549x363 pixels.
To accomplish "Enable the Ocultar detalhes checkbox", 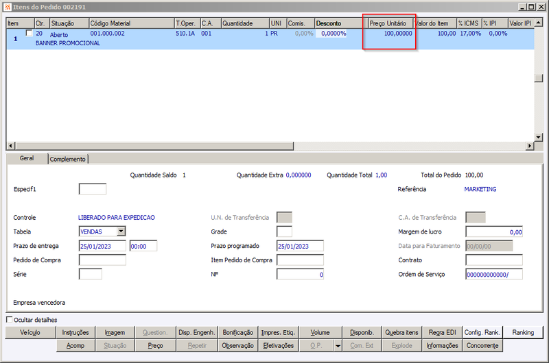I will pyautogui.click(x=10, y=319).
